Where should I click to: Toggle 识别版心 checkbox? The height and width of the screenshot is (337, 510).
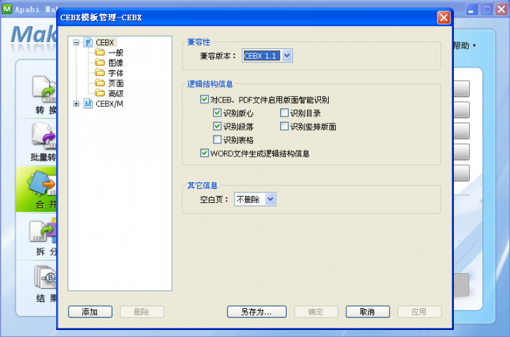(217, 113)
